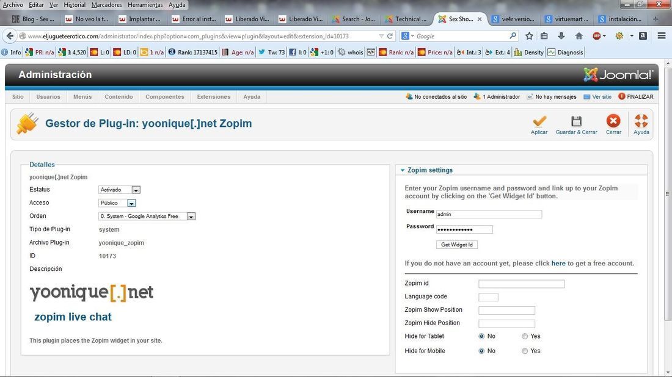
Task: Click the Zopim id input field
Action: [x=522, y=284]
